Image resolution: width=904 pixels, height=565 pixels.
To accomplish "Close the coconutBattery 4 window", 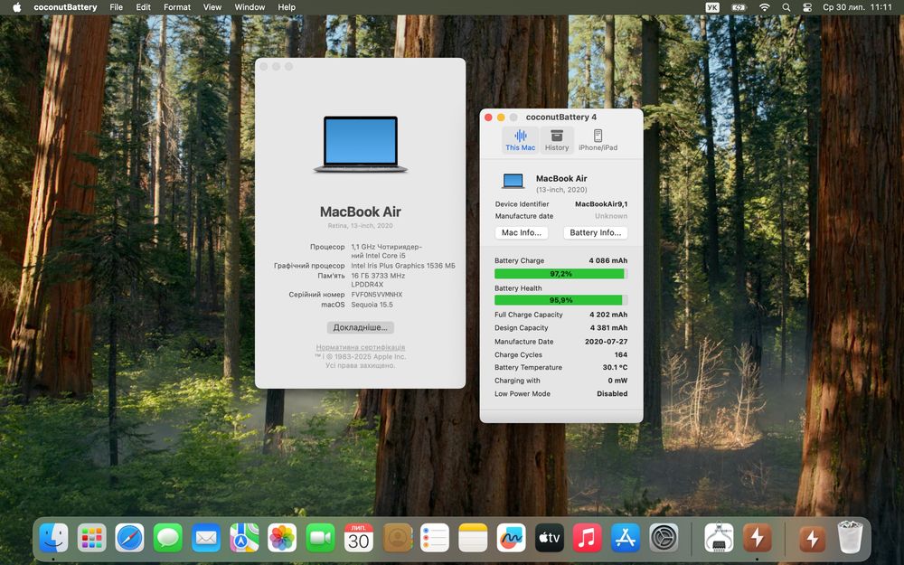I will point(488,117).
